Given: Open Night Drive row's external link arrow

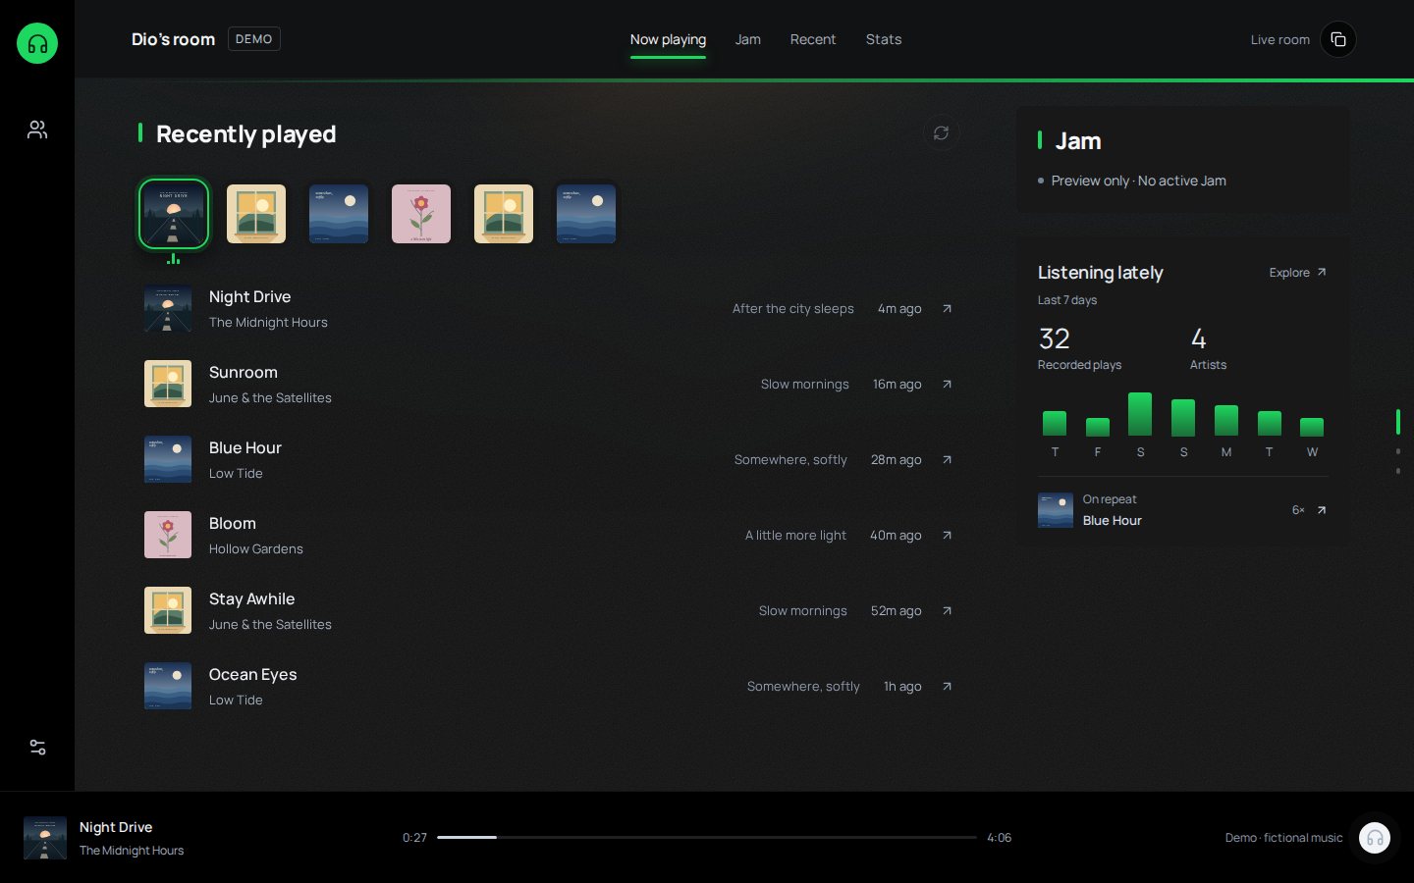Looking at the screenshot, I should point(947,308).
